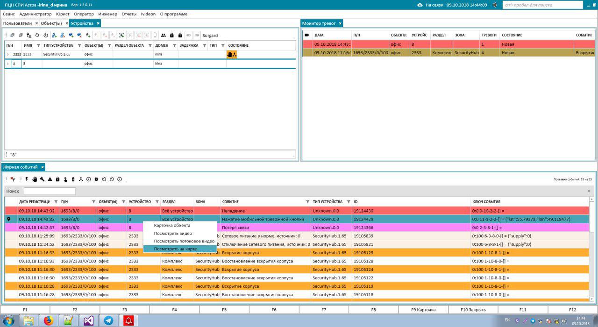Click the event 'Отключение сетевого питания' row

[297, 244]
